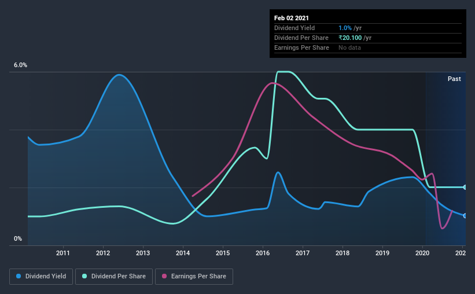
Task: Click the 2019 x-axis label
Action: 382,253
